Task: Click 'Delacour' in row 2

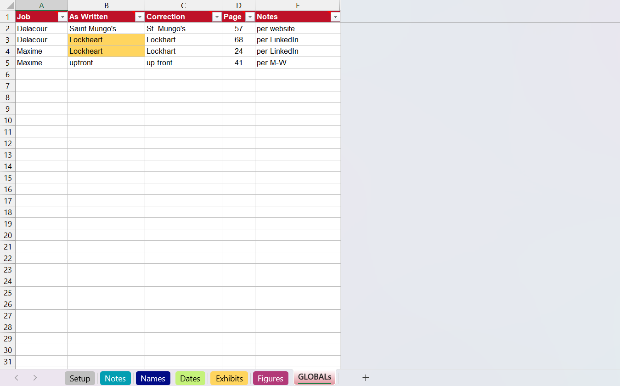Action: (x=41, y=28)
